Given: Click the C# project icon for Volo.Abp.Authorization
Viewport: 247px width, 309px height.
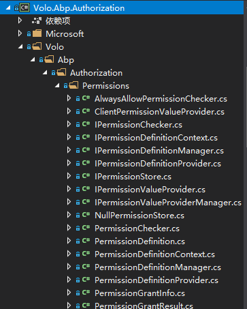Looking at the screenshot, I should (24, 8).
